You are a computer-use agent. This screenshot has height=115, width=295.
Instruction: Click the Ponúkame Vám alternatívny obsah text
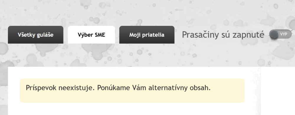154,88
